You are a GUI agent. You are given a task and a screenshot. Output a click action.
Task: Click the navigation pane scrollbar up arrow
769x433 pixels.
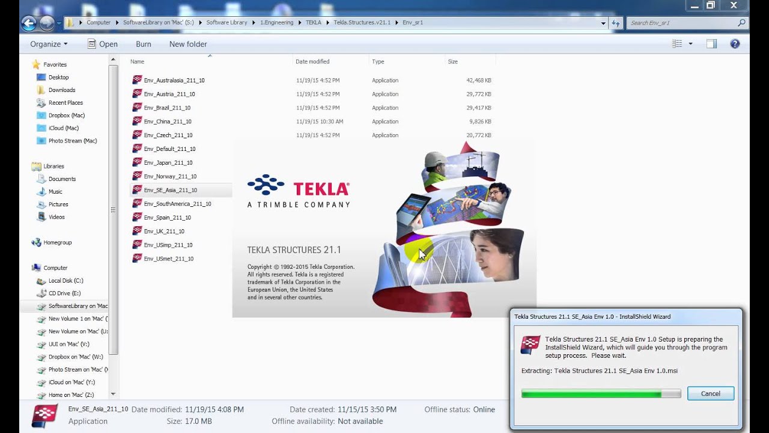(114, 60)
